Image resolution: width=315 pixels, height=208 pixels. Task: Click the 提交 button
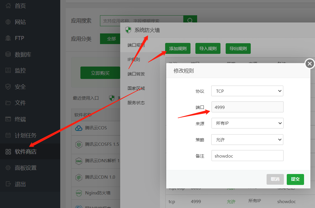click(295, 179)
